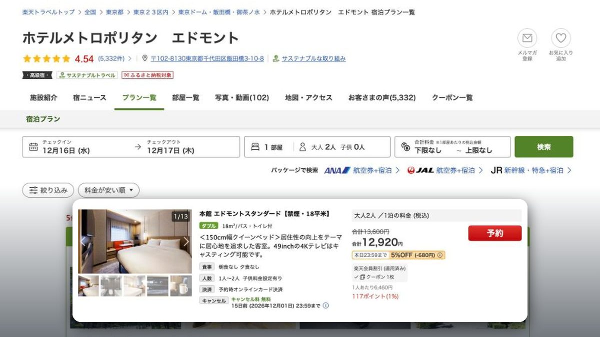
Task: Select the second room thumbnail photo
Action: 111,286
